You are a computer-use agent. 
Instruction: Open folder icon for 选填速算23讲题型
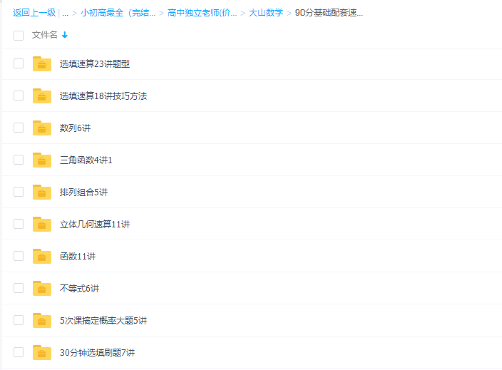(42, 64)
